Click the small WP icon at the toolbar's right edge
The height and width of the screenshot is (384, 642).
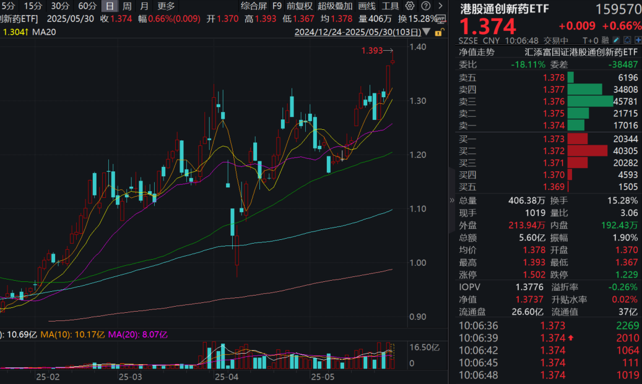440,19
